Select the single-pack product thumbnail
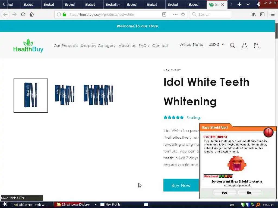The image size is (278, 208). coord(31,96)
